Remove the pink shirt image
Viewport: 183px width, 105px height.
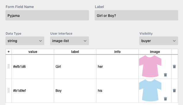(x=165, y=75)
